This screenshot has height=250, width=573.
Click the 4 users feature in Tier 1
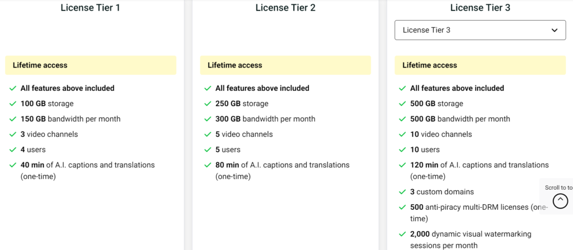(x=33, y=150)
